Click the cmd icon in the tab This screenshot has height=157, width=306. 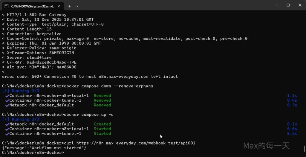click(x=6, y=6)
